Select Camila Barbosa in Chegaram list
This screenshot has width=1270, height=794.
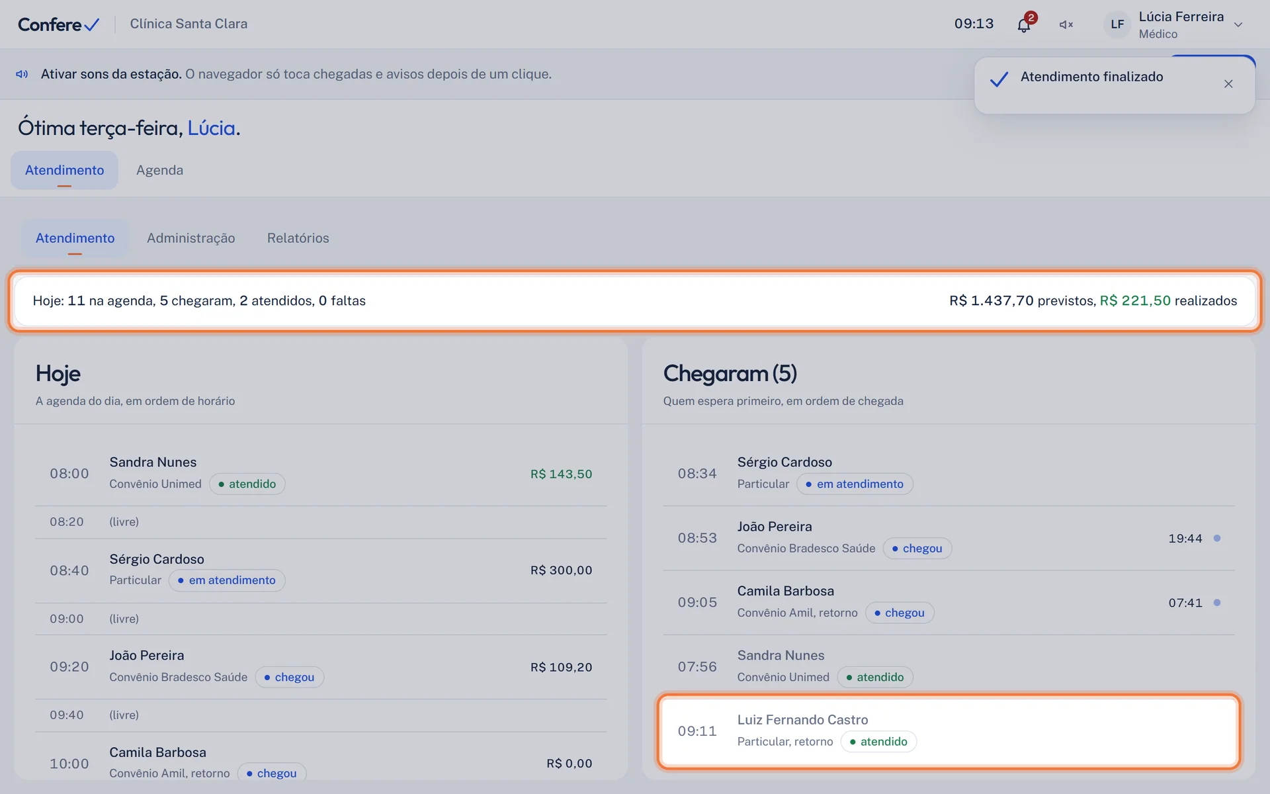(949, 602)
